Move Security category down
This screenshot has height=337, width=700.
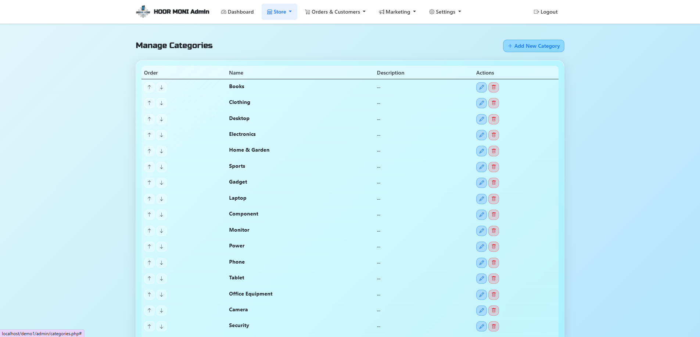(x=161, y=326)
